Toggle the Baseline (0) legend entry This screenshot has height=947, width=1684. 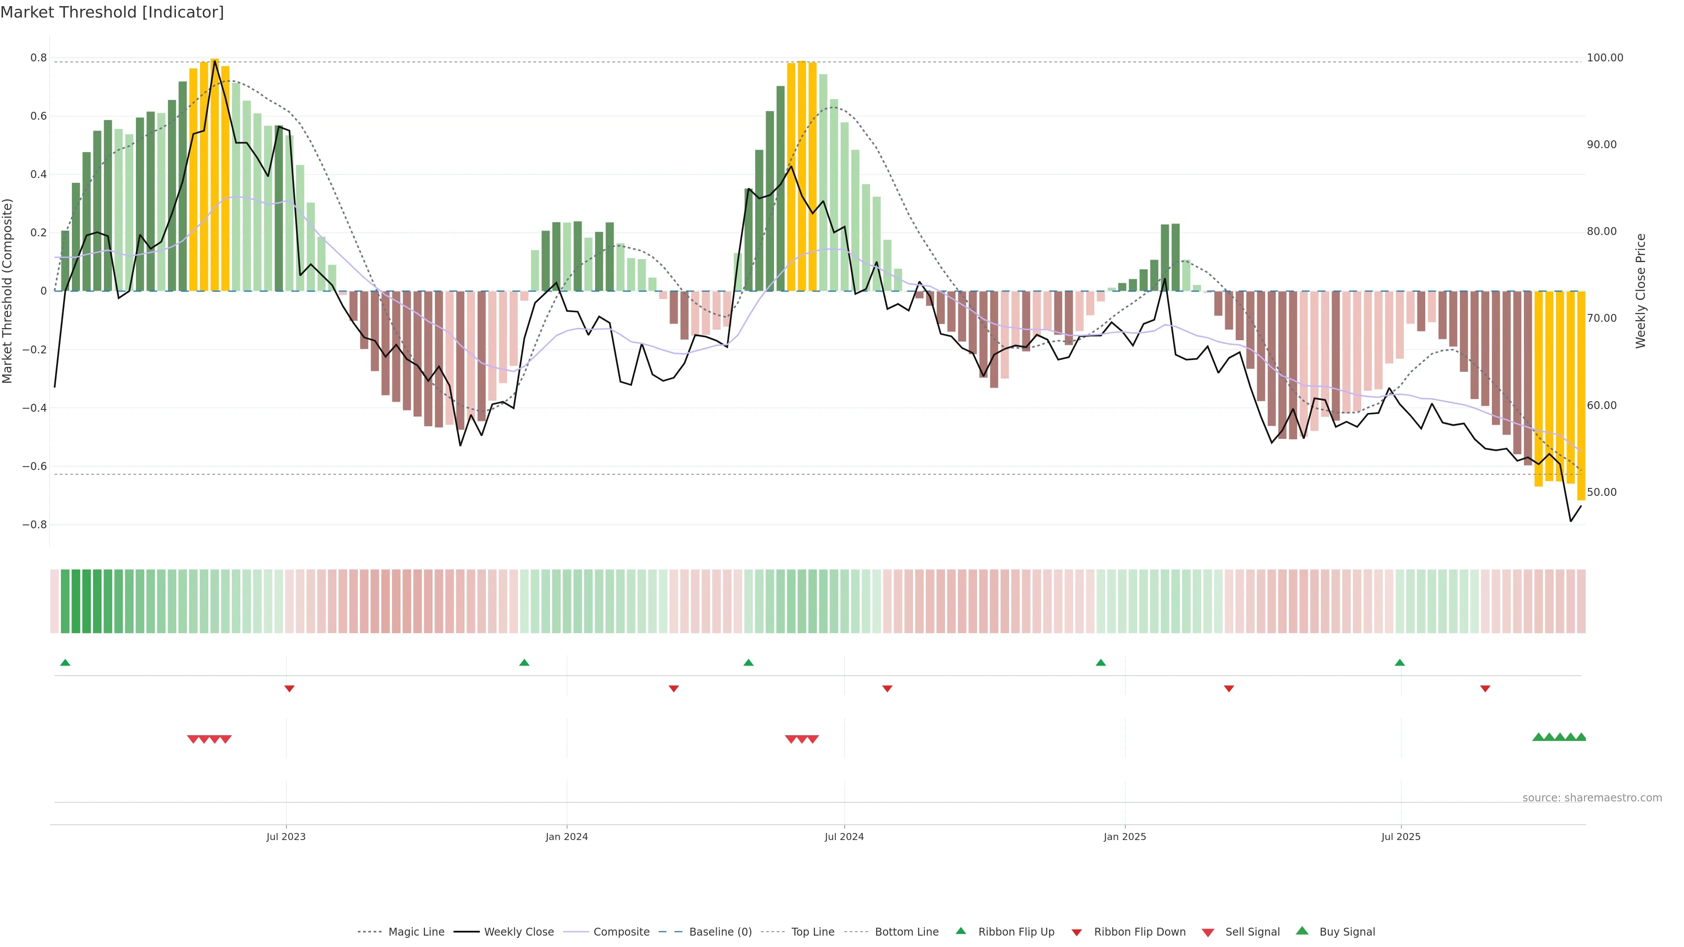(x=721, y=932)
